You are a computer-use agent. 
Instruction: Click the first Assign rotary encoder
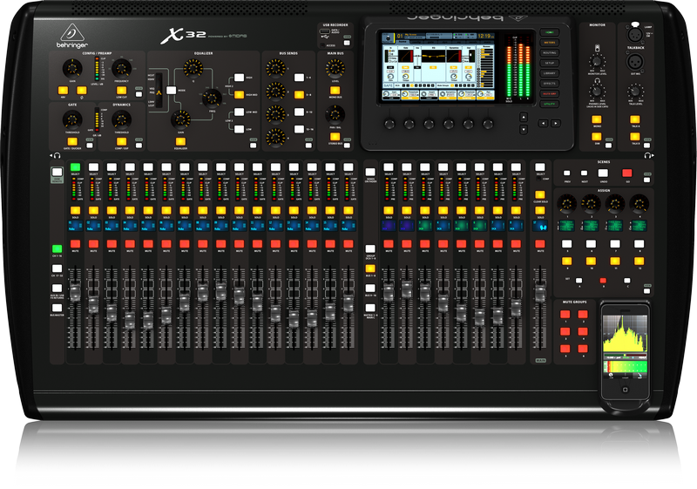[x=567, y=204]
